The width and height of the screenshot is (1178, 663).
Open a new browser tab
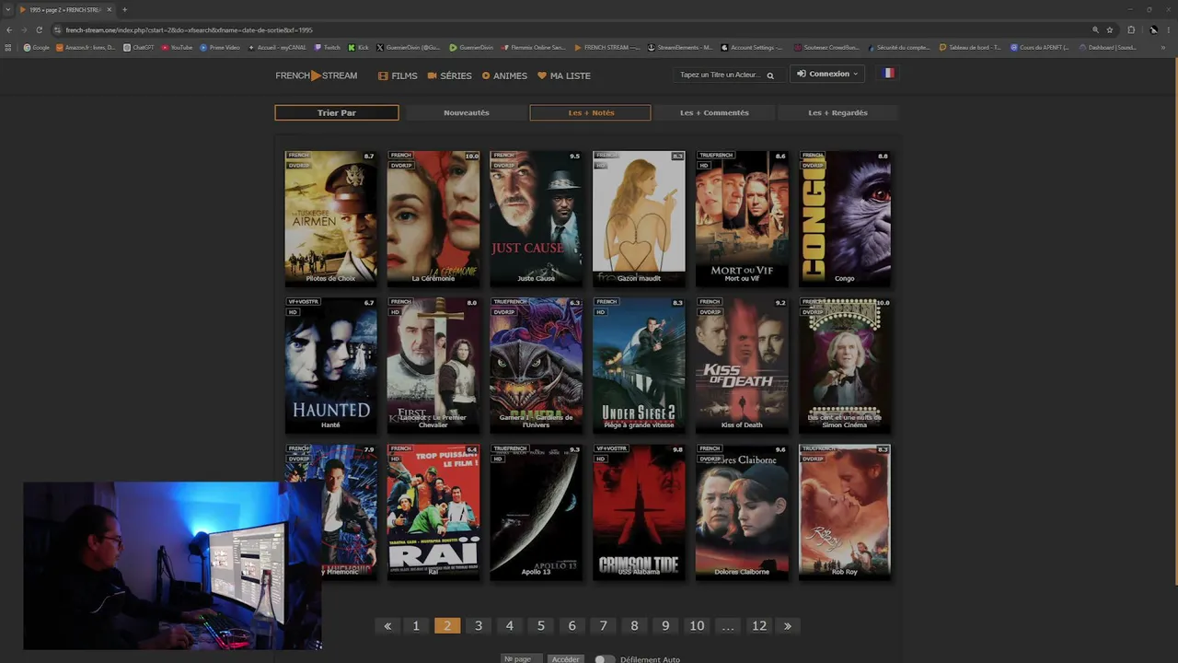[x=124, y=9]
